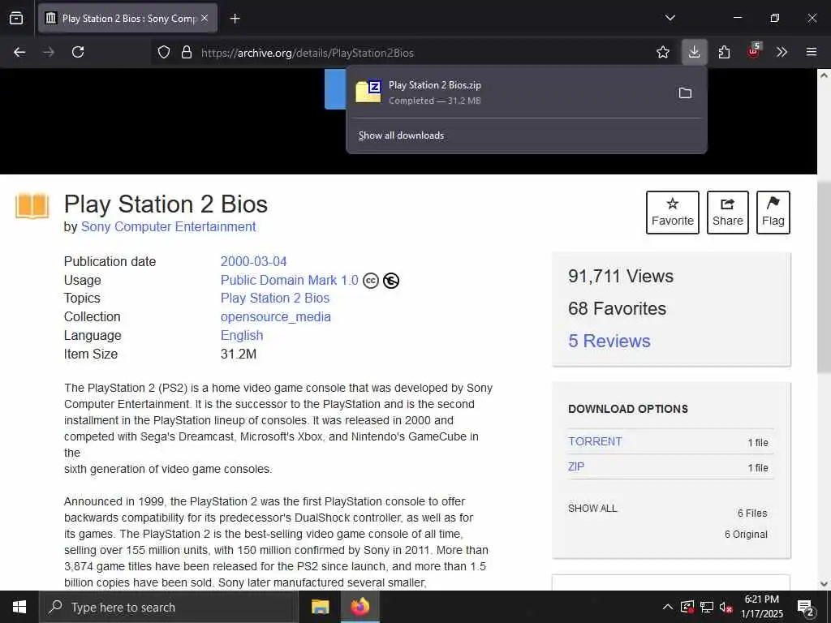
Task: Download the ZIP option
Action: click(576, 466)
